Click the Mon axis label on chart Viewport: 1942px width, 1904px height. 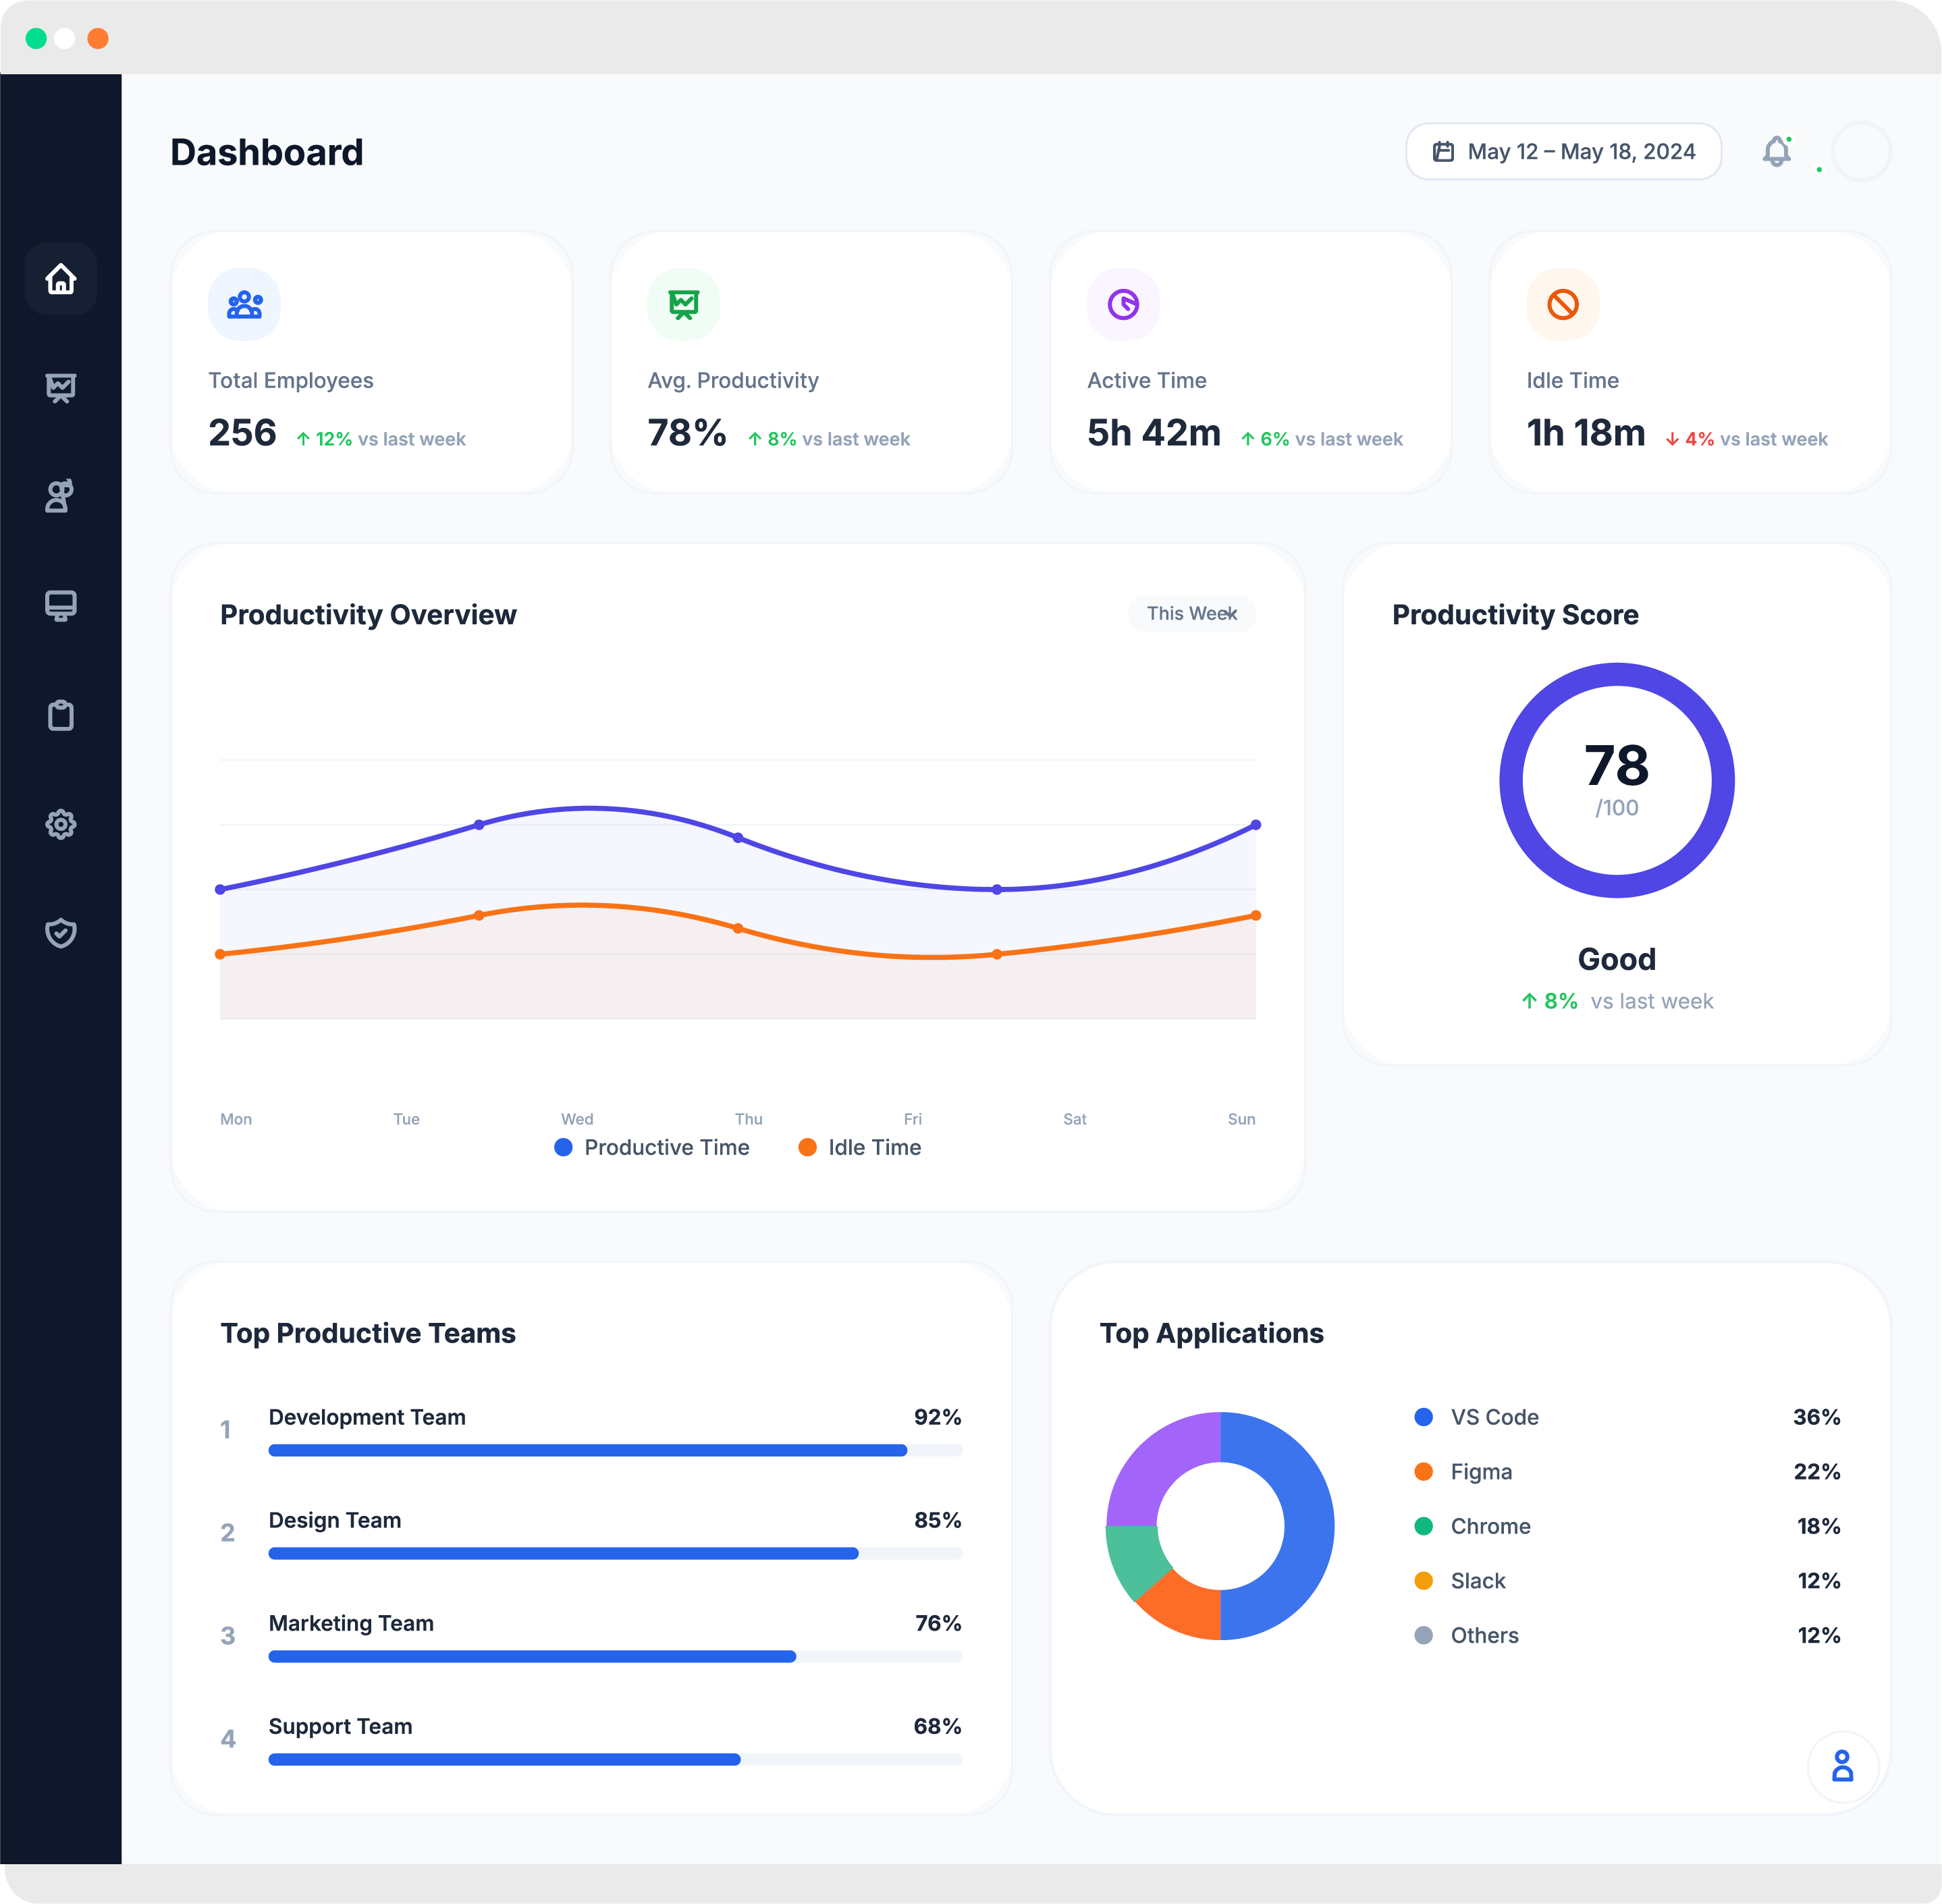click(x=236, y=1119)
